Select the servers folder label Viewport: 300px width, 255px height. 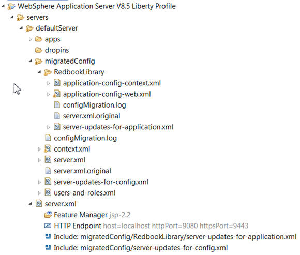pos(37,17)
